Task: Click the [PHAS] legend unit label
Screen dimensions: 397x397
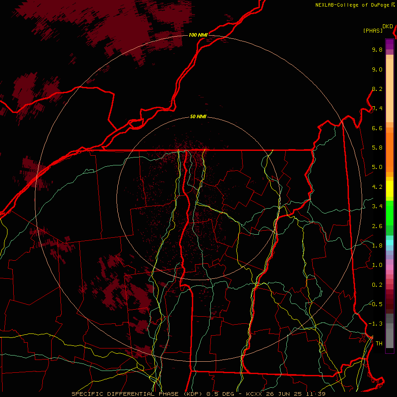Action: tap(373, 30)
